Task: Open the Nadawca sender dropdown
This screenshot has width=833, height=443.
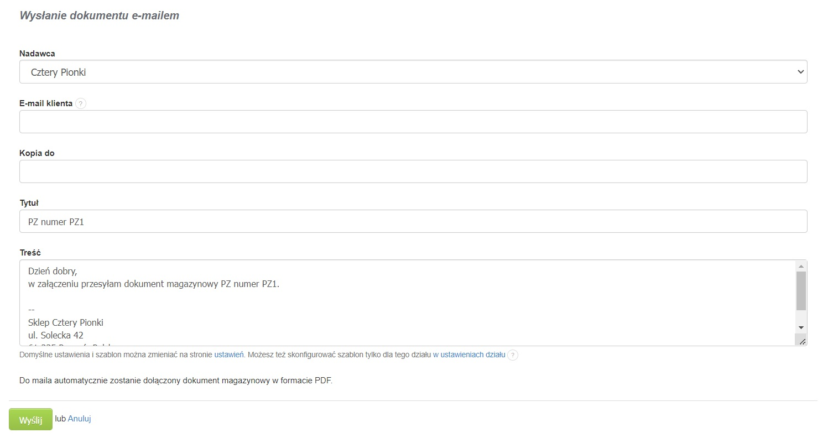Action: pyautogui.click(x=413, y=72)
